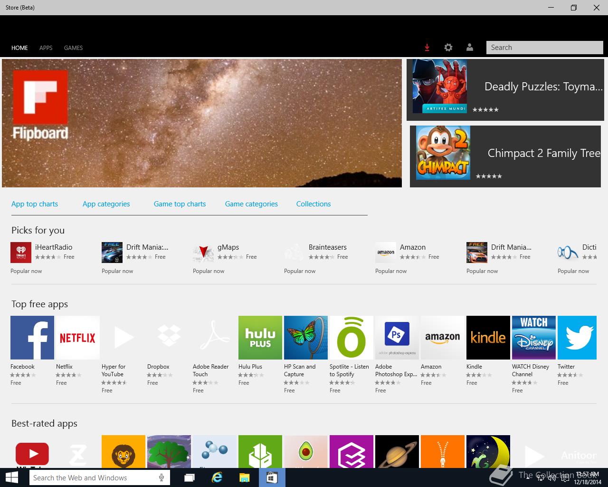
Task: Switch to the APPS tab
Action: click(x=46, y=48)
